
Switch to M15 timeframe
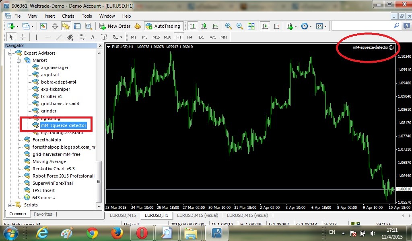click(x=156, y=37)
